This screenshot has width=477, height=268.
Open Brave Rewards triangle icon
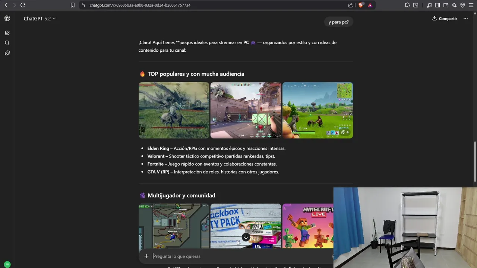[370, 5]
